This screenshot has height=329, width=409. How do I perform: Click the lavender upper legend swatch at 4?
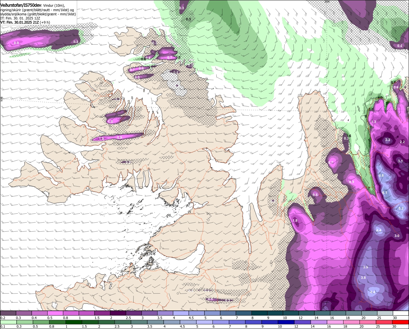pyautogui.click(x=181, y=313)
